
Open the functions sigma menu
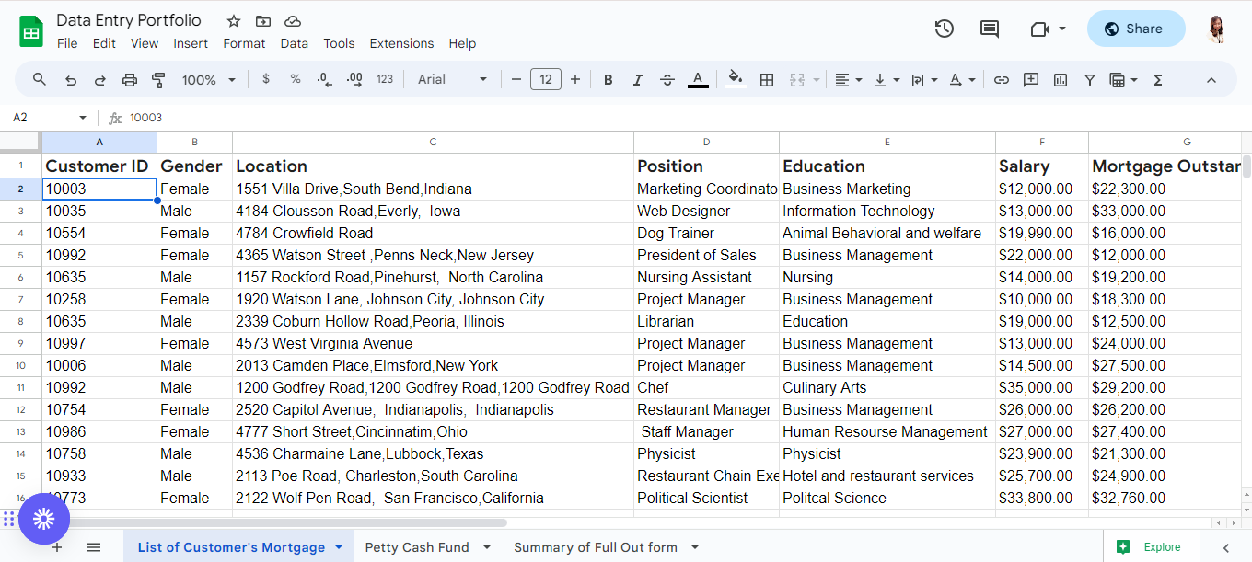coord(1158,80)
